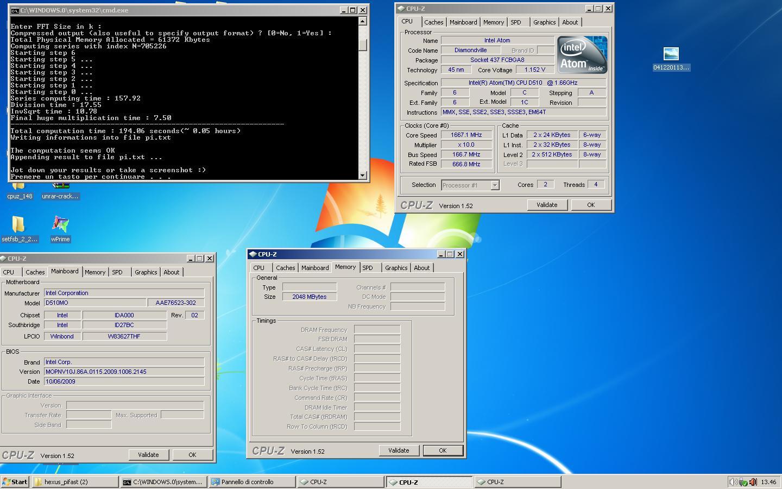Click the LPCIO value W83627THF

point(124,336)
